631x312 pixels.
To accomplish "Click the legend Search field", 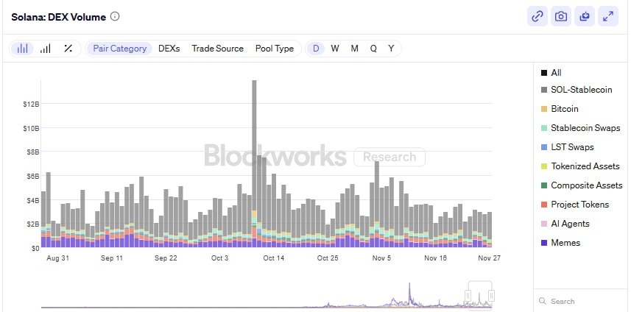I will pos(579,301).
